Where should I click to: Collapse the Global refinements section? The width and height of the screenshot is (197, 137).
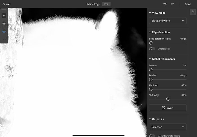pos(150,59)
